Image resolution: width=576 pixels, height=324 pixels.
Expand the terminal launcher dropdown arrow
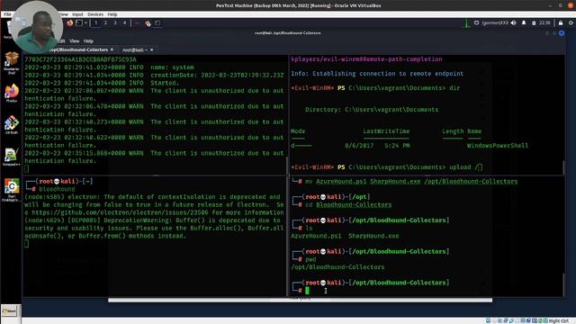click(x=85, y=22)
